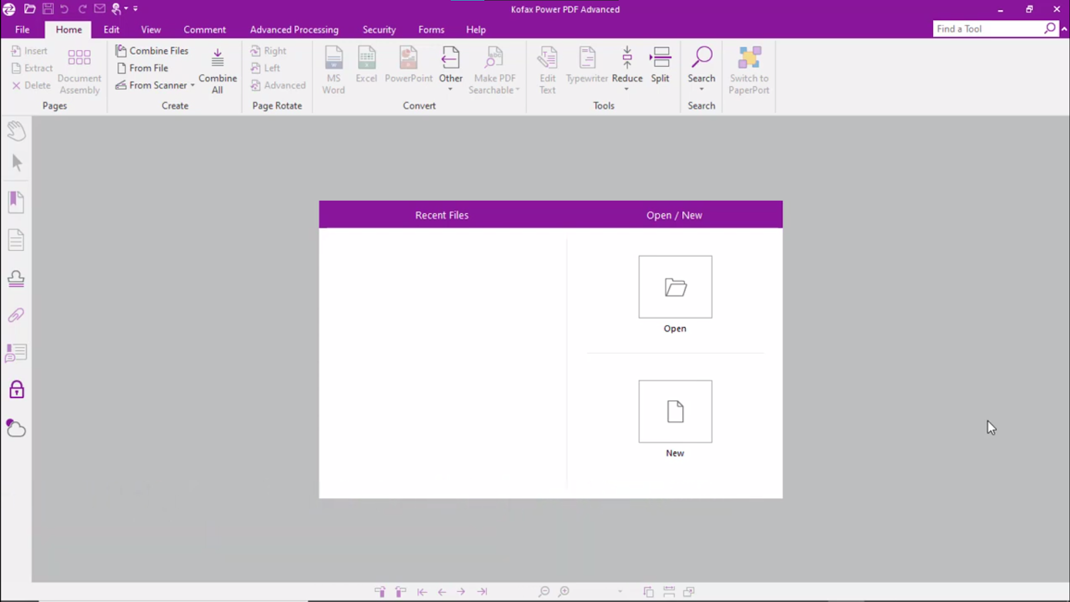Click the fit width icon in bottom bar
The height and width of the screenshot is (602, 1070).
click(x=669, y=592)
